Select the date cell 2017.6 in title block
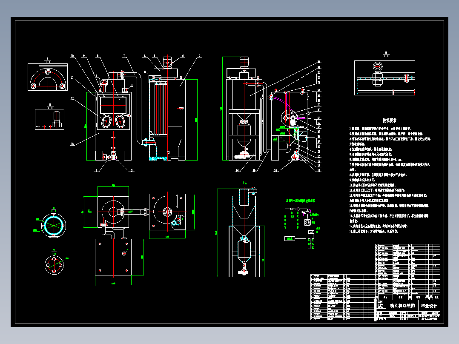The height and width of the screenshot is (344, 459). (x=412, y=316)
